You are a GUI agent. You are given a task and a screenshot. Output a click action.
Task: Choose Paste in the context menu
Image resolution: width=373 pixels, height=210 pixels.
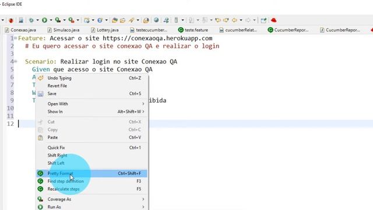[x=92, y=138]
